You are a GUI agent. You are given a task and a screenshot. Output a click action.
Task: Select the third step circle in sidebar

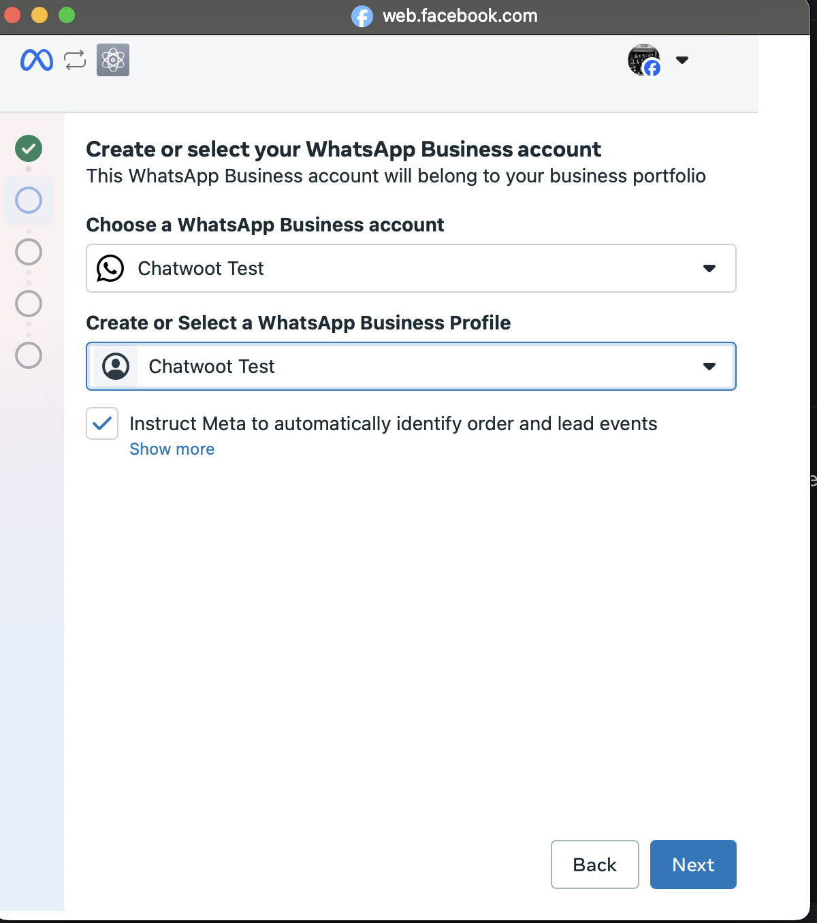coord(29,252)
